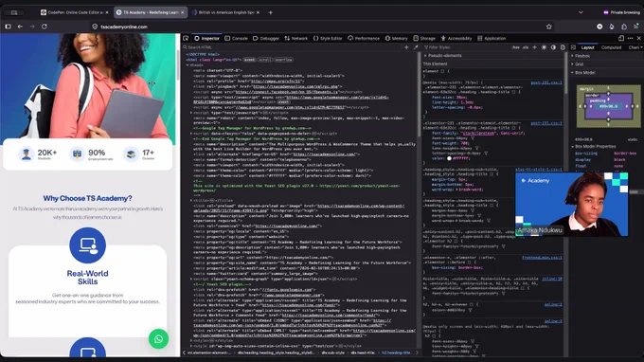The image size is (644, 362).
Task: Select the Layout sidebar tab
Action: click(588, 47)
